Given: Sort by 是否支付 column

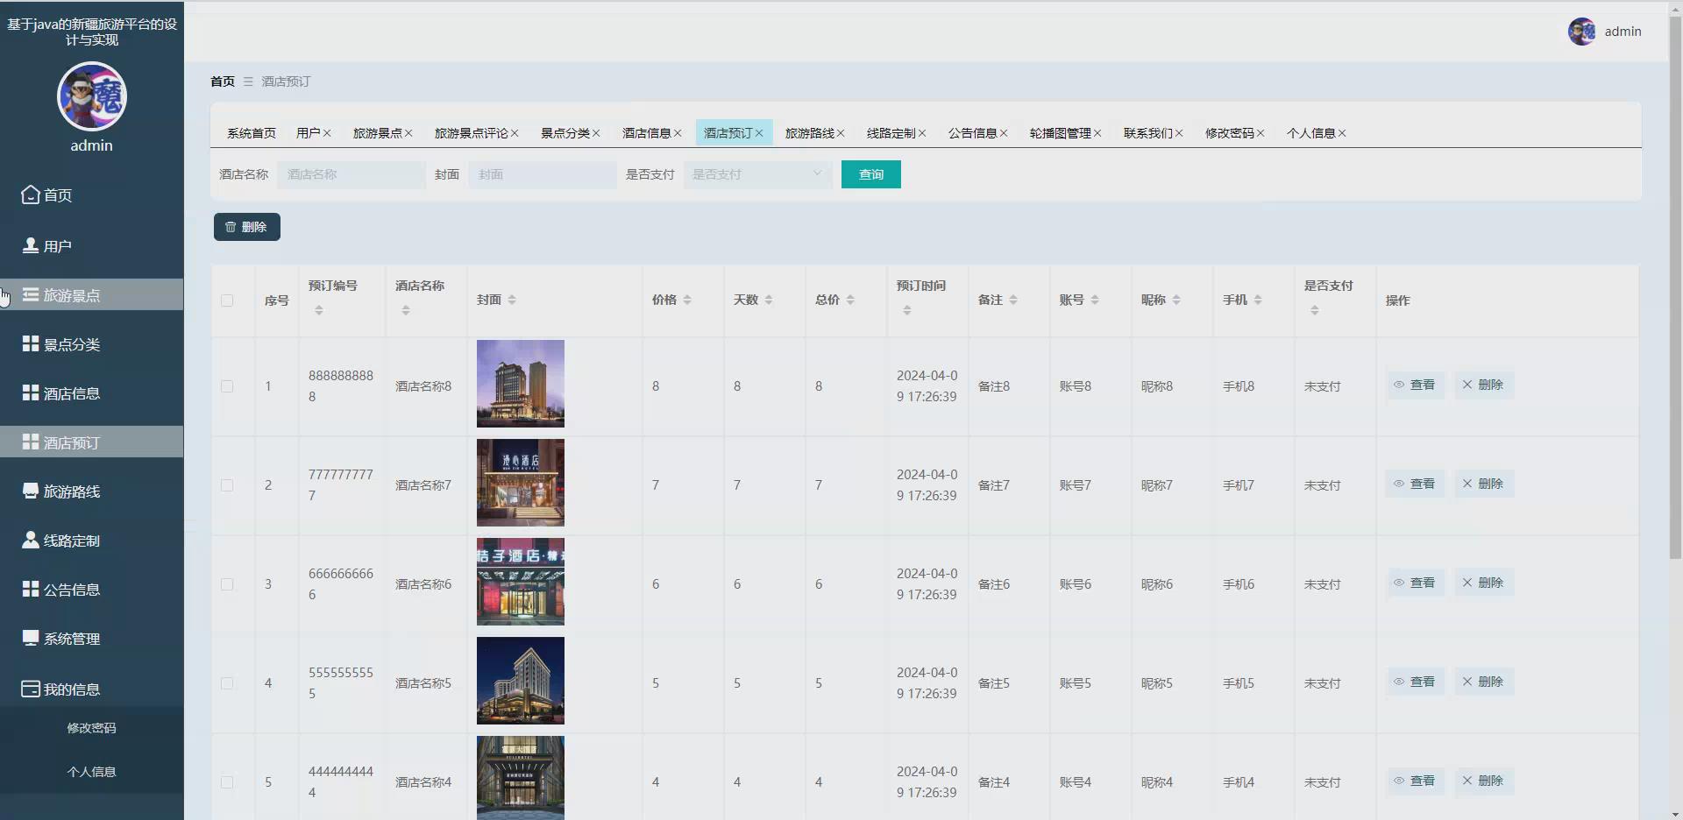Looking at the screenshot, I should click(1315, 310).
